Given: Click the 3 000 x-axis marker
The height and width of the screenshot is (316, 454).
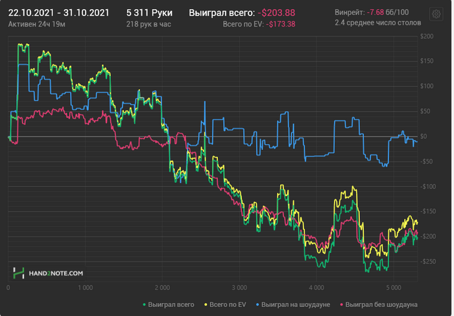Looking at the screenshot, I should click(x=239, y=287).
